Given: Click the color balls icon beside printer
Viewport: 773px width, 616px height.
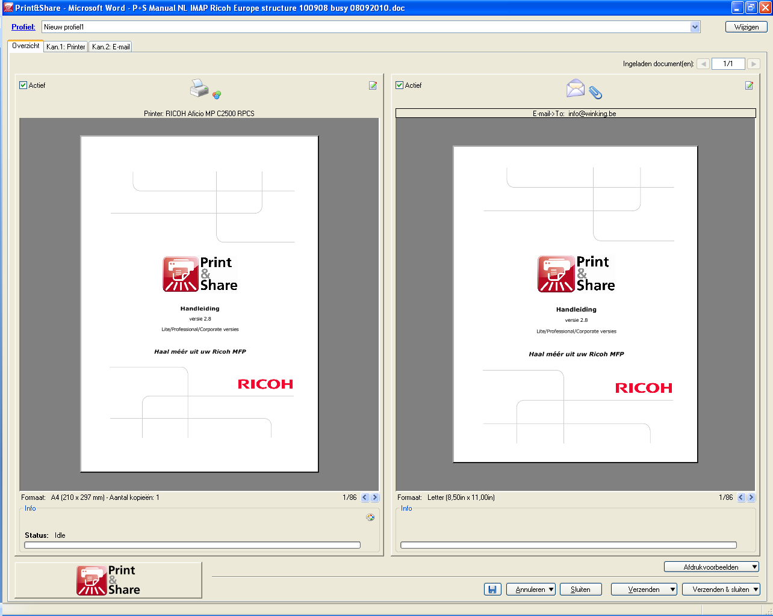Looking at the screenshot, I should click(x=217, y=94).
